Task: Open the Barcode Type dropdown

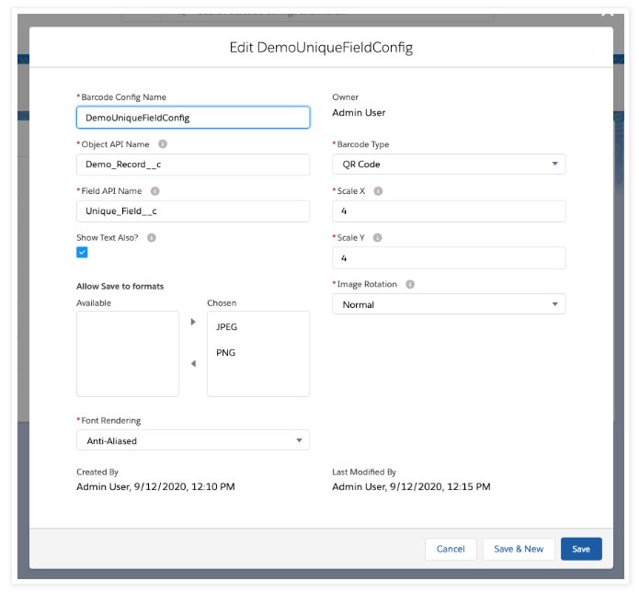Action: tap(449, 165)
